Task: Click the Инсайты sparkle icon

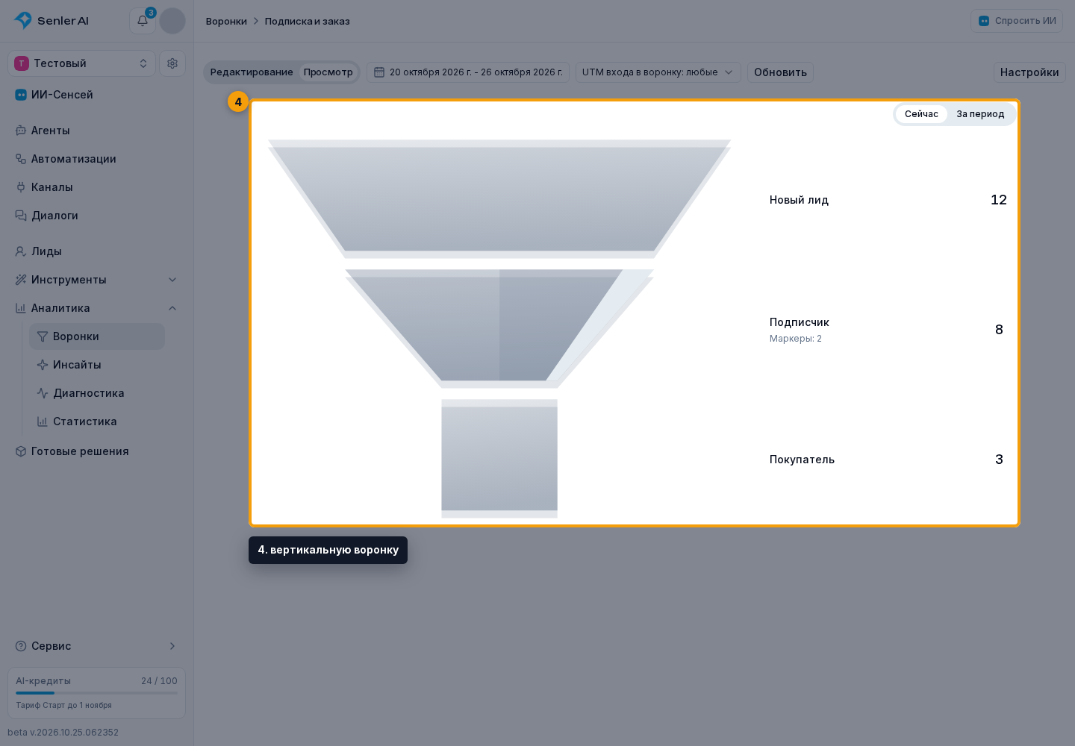Action: 43,365
